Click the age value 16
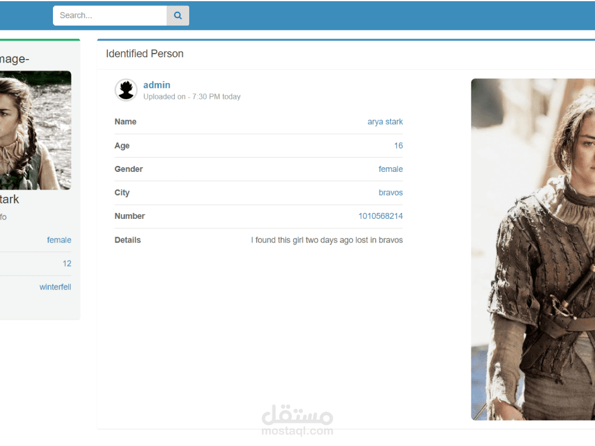 click(399, 146)
